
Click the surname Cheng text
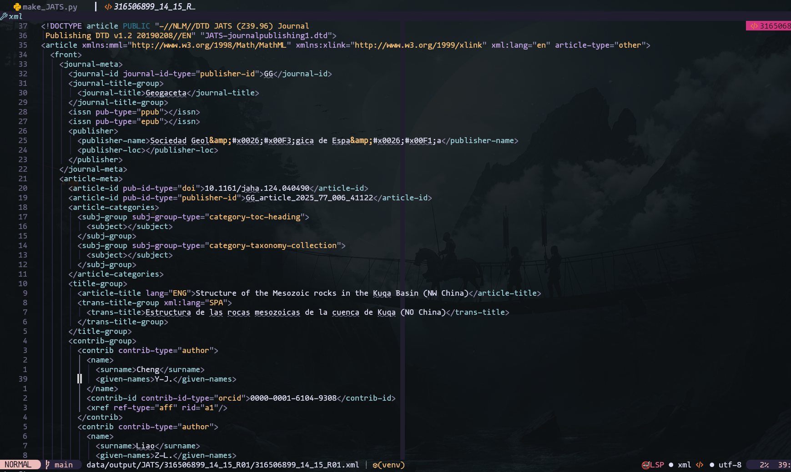coord(148,369)
